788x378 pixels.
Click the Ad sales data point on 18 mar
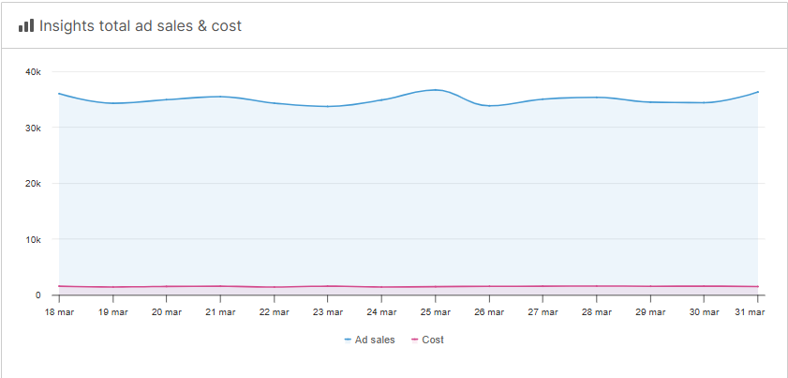coord(59,94)
